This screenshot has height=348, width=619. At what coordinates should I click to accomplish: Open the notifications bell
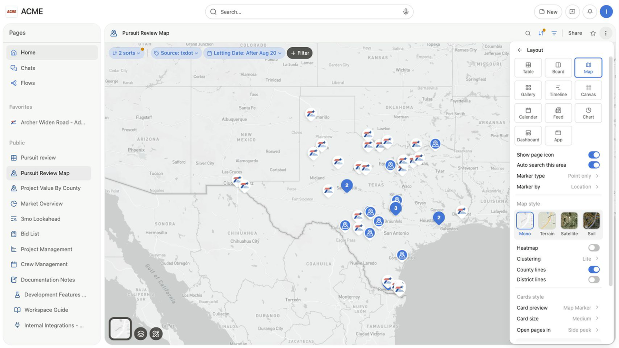tap(590, 12)
